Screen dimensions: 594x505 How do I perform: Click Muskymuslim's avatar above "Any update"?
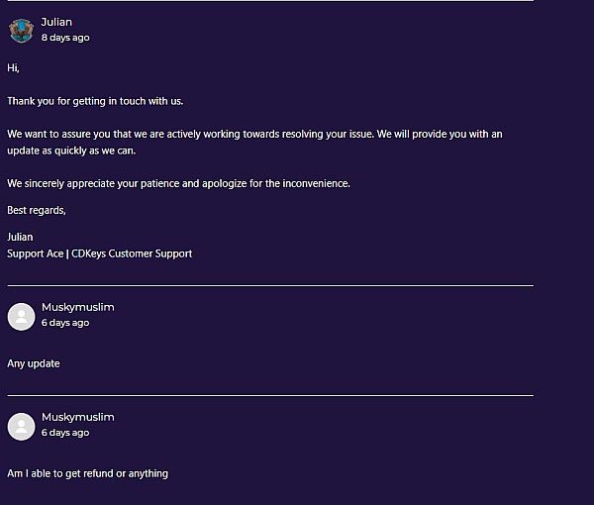click(21, 316)
